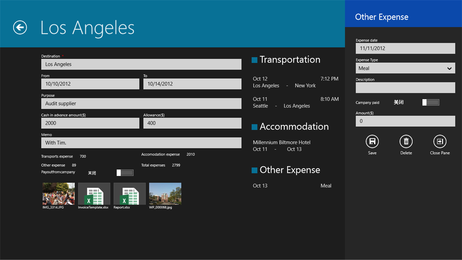Screen dimensions: 462x260
Task: Toggle the Campany paid switch
Action: (431, 102)
